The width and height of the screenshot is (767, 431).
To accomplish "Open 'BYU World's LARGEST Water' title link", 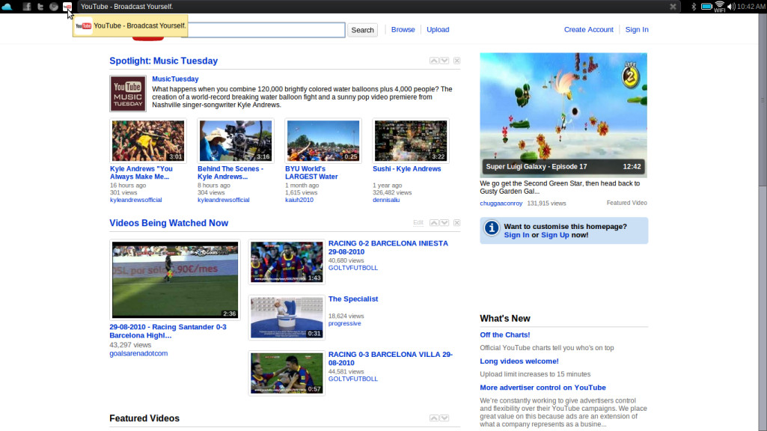I will (311, 173).
